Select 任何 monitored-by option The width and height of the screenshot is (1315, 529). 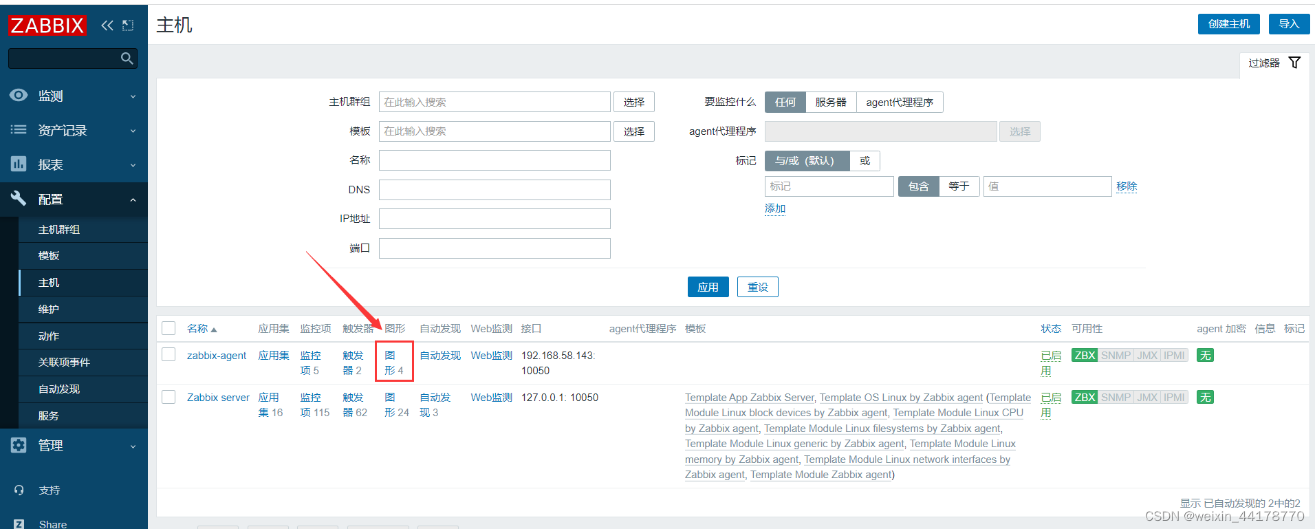point(785,102)
